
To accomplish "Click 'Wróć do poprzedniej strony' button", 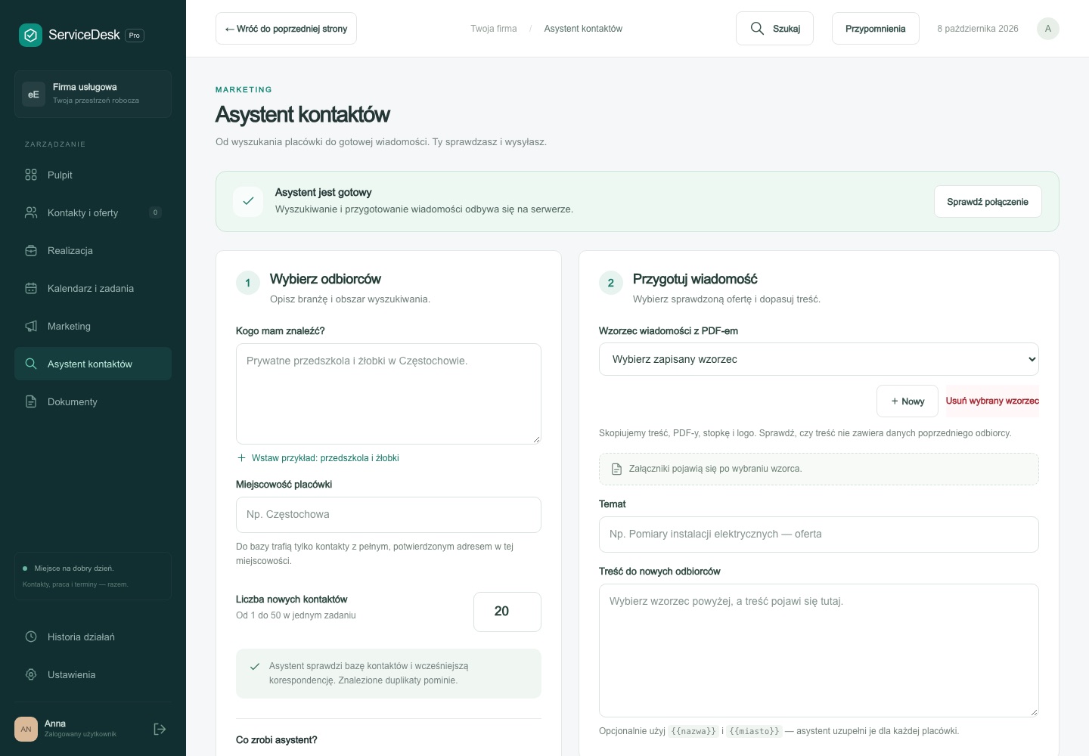I will (286, 29).
